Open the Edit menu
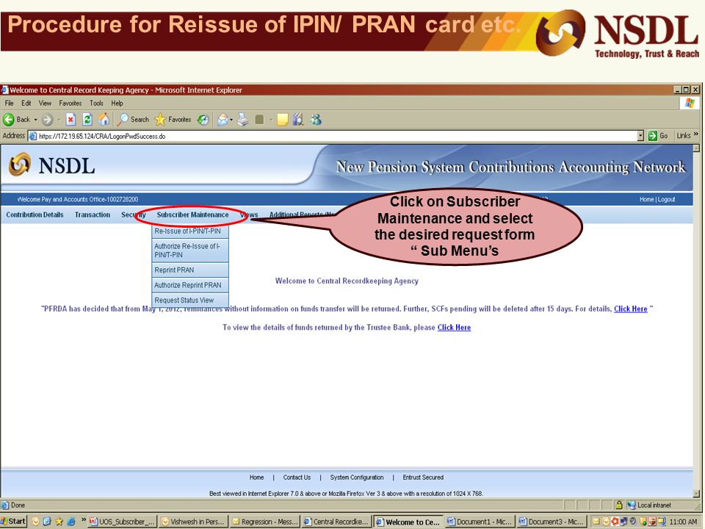 coord(26,103)
